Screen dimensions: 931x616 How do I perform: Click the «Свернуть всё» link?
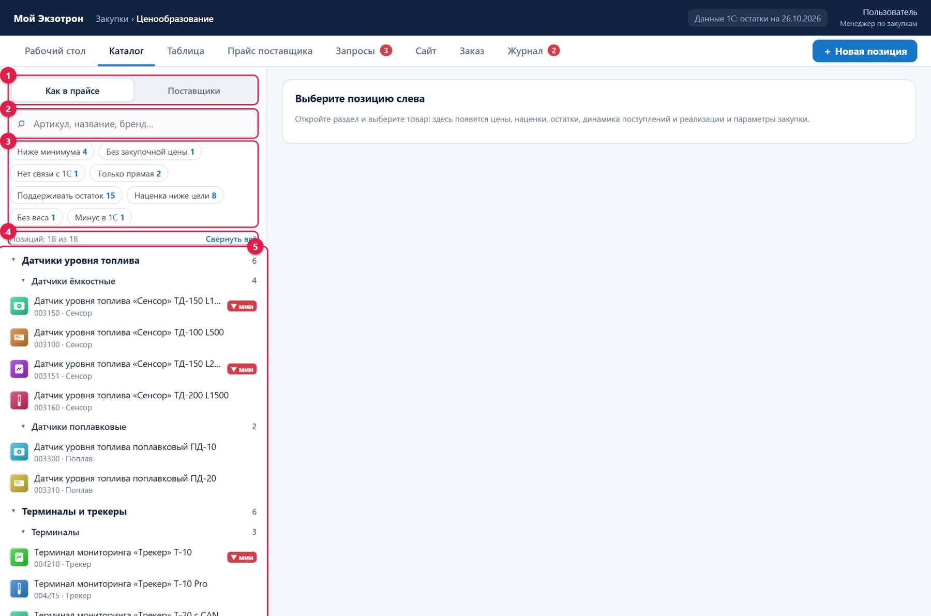tap(231, 239)
